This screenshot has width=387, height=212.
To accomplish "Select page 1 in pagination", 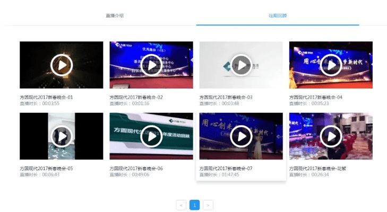I will [194, 205].
